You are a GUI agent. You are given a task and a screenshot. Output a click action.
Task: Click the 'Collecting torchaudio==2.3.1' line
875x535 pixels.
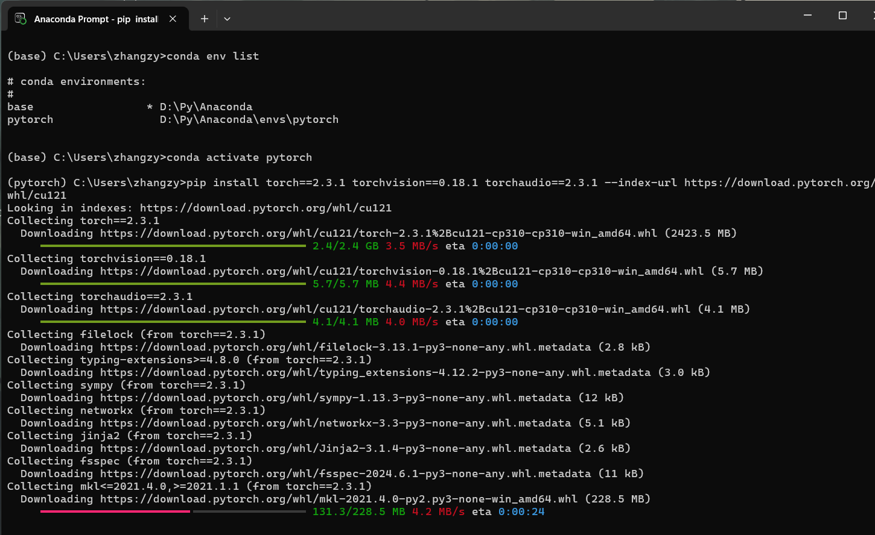tap(100, 296)
